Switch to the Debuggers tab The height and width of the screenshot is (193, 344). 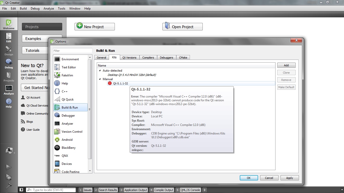[x=166, y=58]
